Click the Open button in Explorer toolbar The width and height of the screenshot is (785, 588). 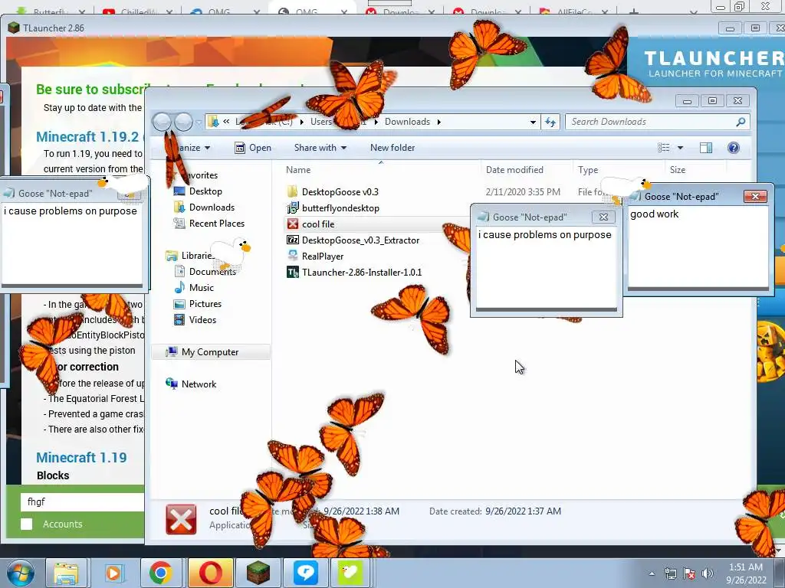(x=253, y=148)
